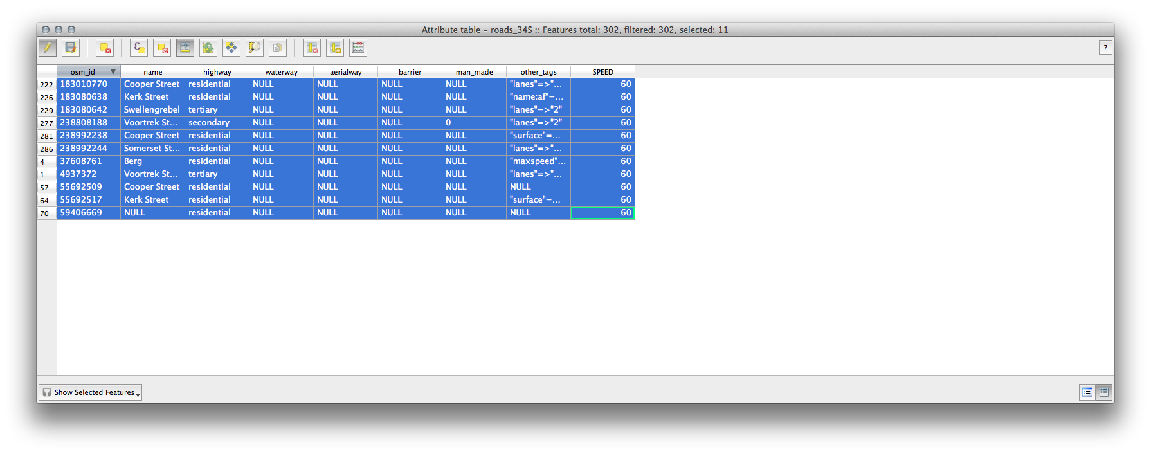Open the field calculator abacus icon

358,48
